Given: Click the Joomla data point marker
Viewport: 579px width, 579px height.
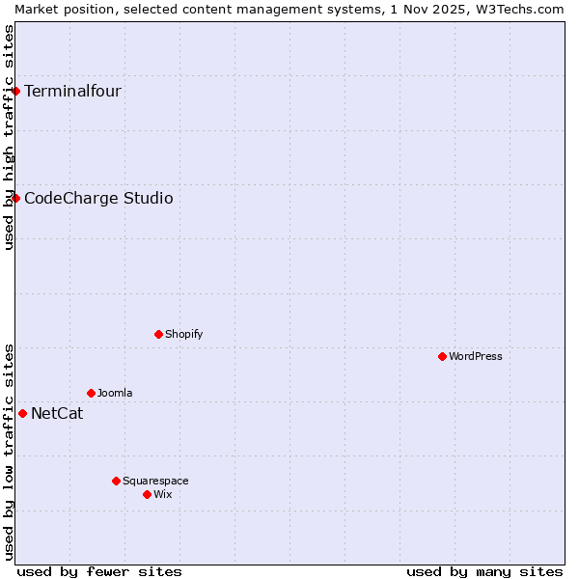Looking at the screenshot, I should tap(91, 394).
